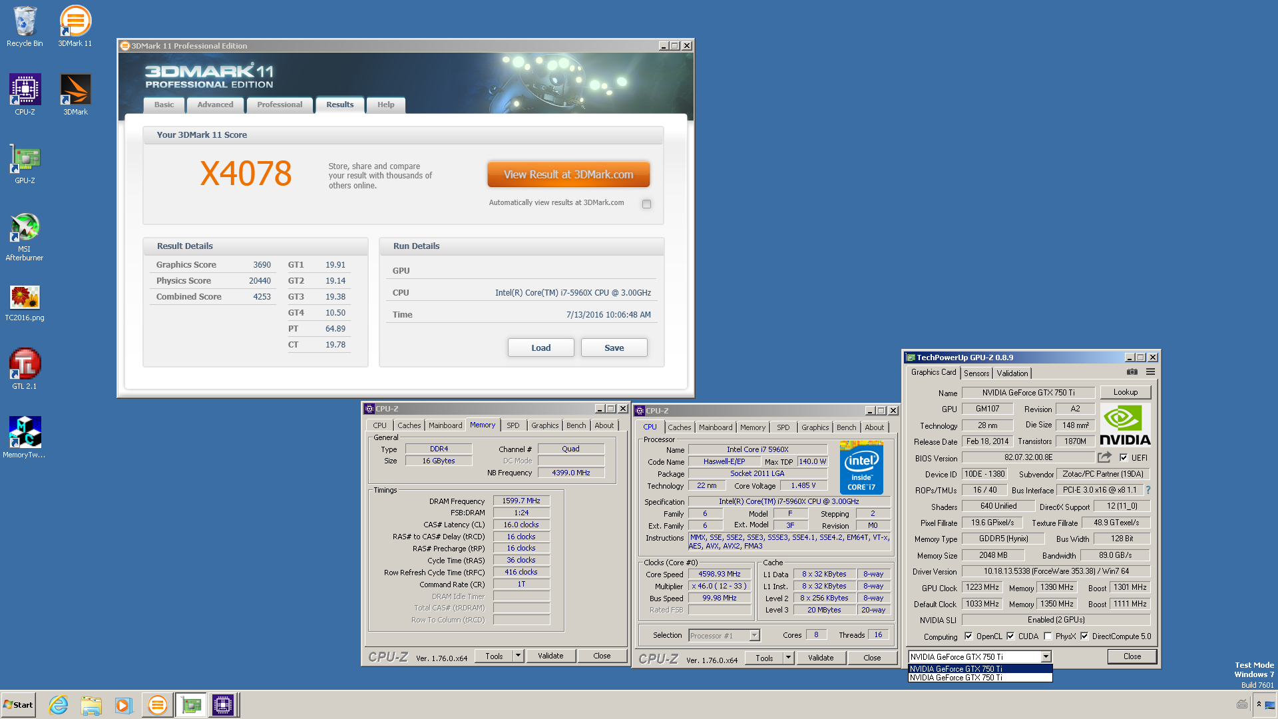Select the TC2016.png file on the desktop
The image size is (1278, 719).
25,303
